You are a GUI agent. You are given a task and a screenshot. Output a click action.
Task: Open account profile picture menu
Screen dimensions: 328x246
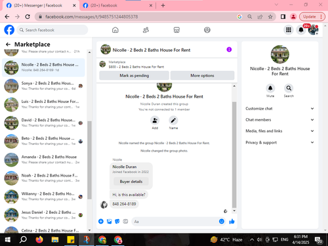click(313, 30)
